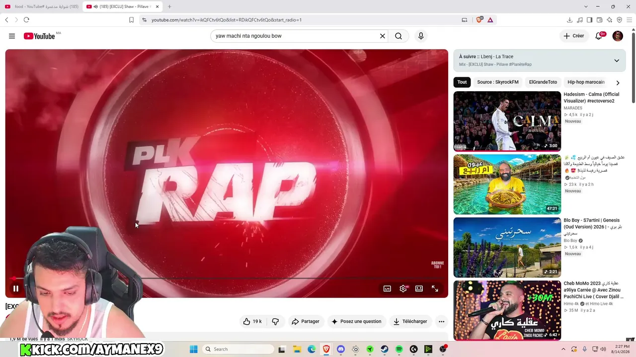Open the Hadesism - Calma video thumbnail
Screen dimensions: 636x357
pyautogui.click(x=507, y=121)
